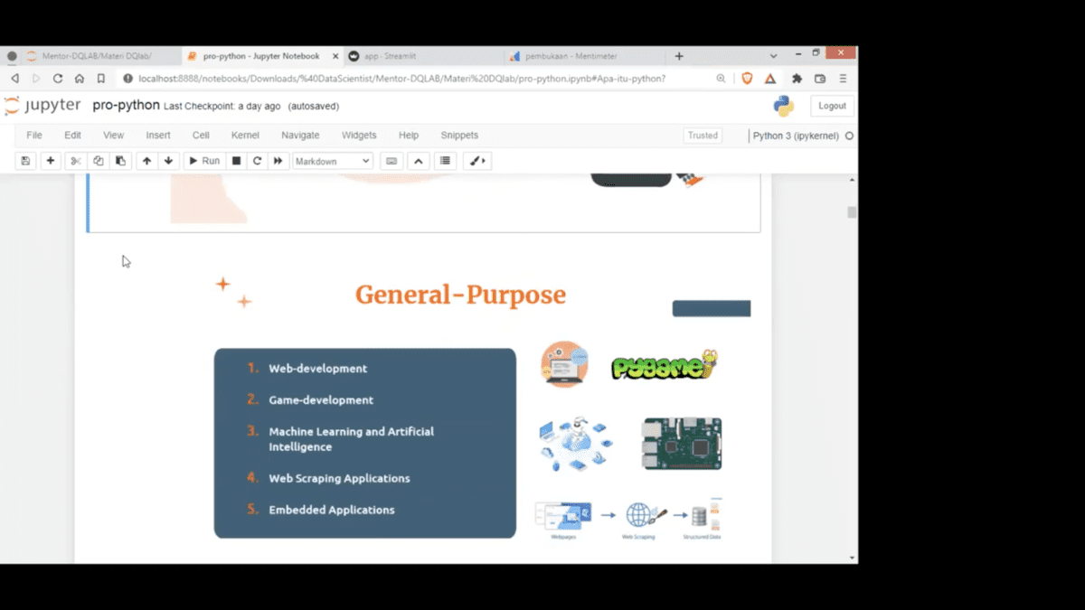Paste cells below with the clipboard icon

tap(120, 161)
